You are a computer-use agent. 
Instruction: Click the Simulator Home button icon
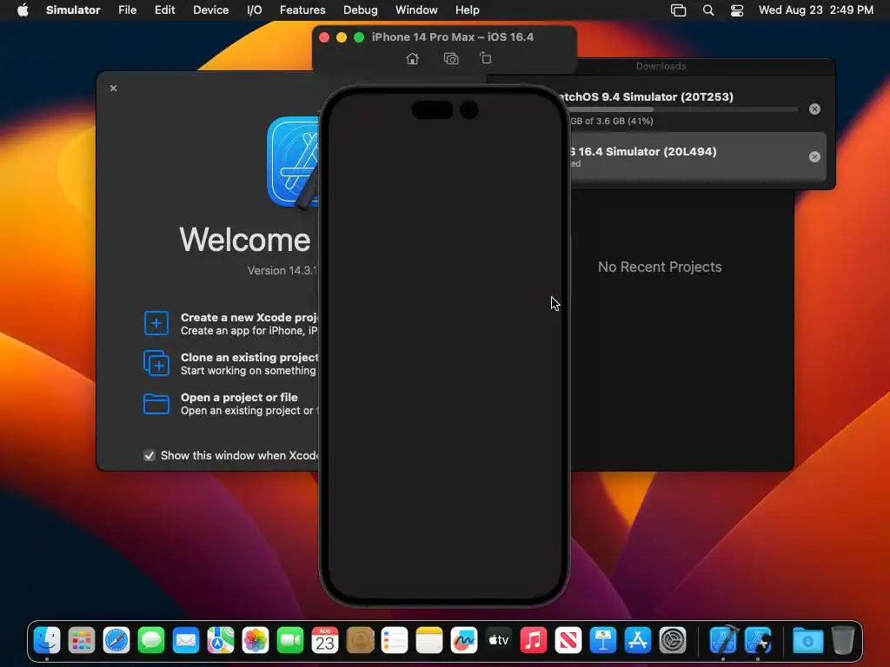(413, 58)
